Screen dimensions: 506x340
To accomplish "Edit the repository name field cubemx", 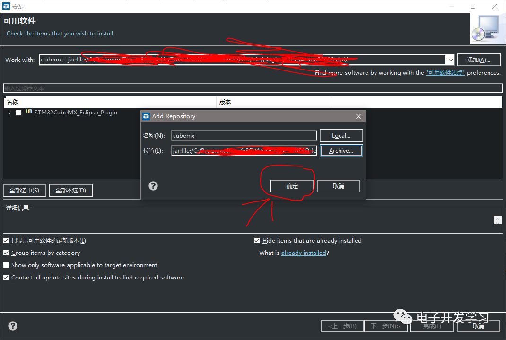I will point(244,136).
